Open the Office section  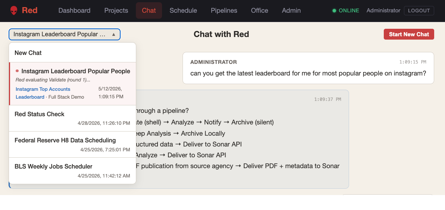click(259, 10)
